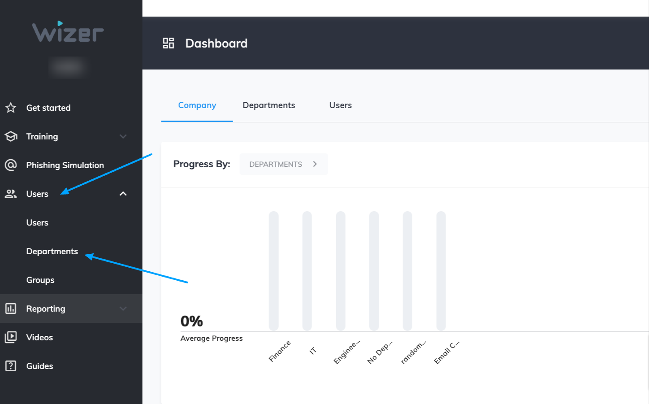Click the Finance progress bar in chart

point(273,269)
